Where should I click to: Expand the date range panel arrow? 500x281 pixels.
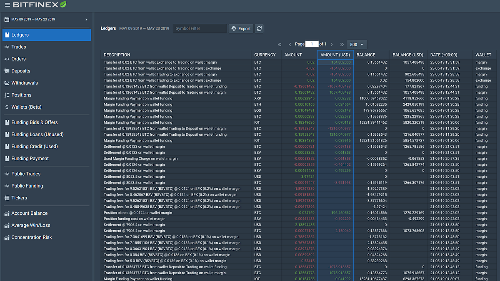[x=87, y=19]
